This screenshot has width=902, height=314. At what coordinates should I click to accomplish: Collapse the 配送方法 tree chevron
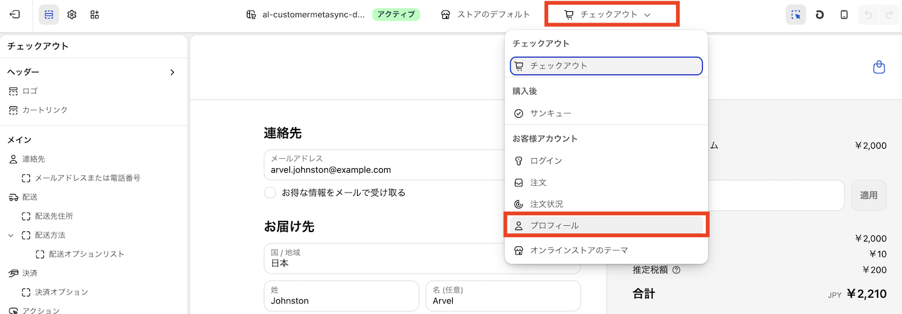pyautogui.click(x=11, y=235)
